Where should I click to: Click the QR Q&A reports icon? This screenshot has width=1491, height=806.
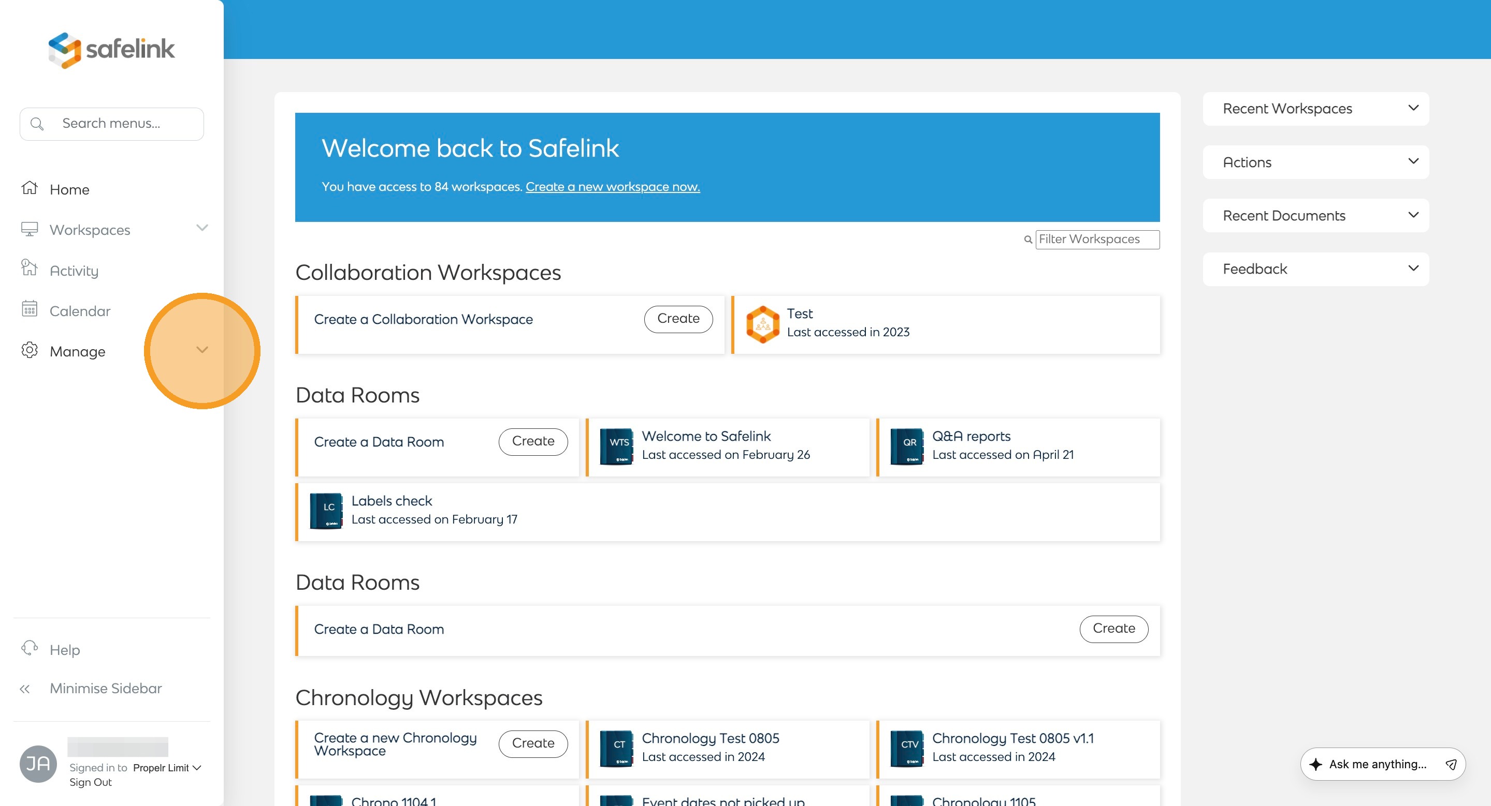906,446
